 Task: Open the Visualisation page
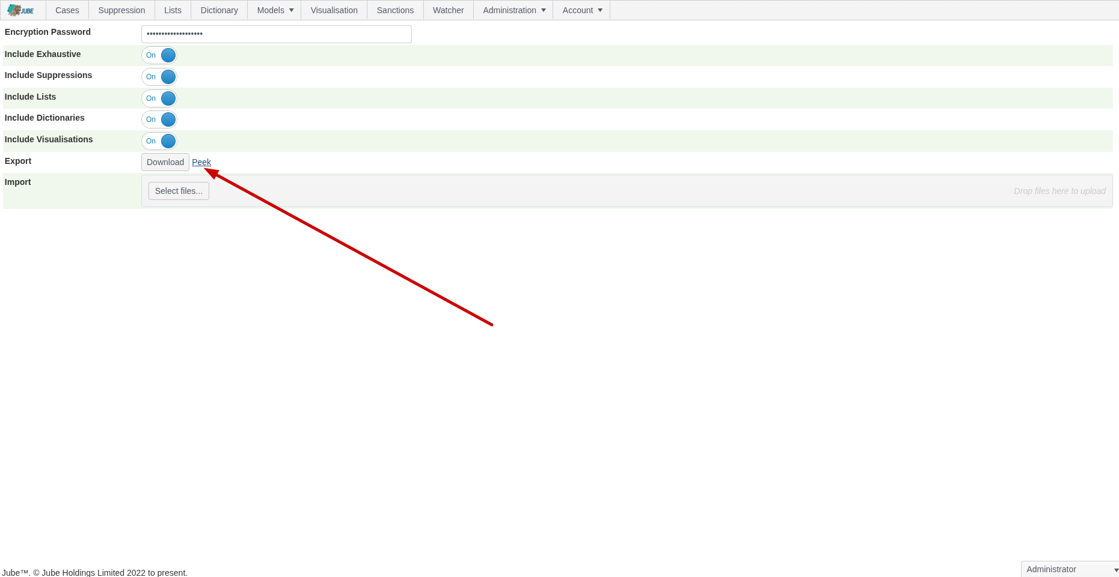334,10
